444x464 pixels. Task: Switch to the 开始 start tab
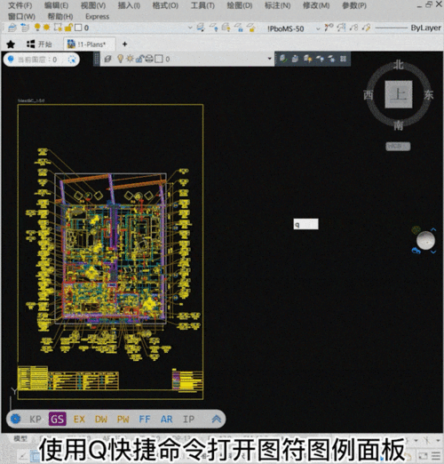click(39, 44)
